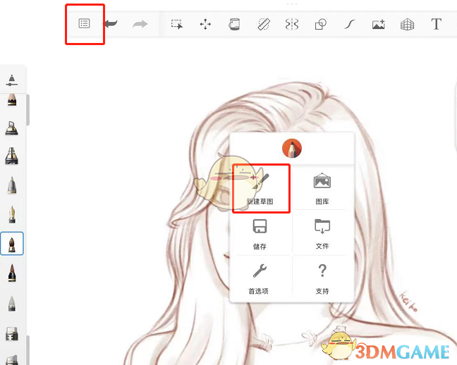Click the SketchBook pencil logo

292,148
